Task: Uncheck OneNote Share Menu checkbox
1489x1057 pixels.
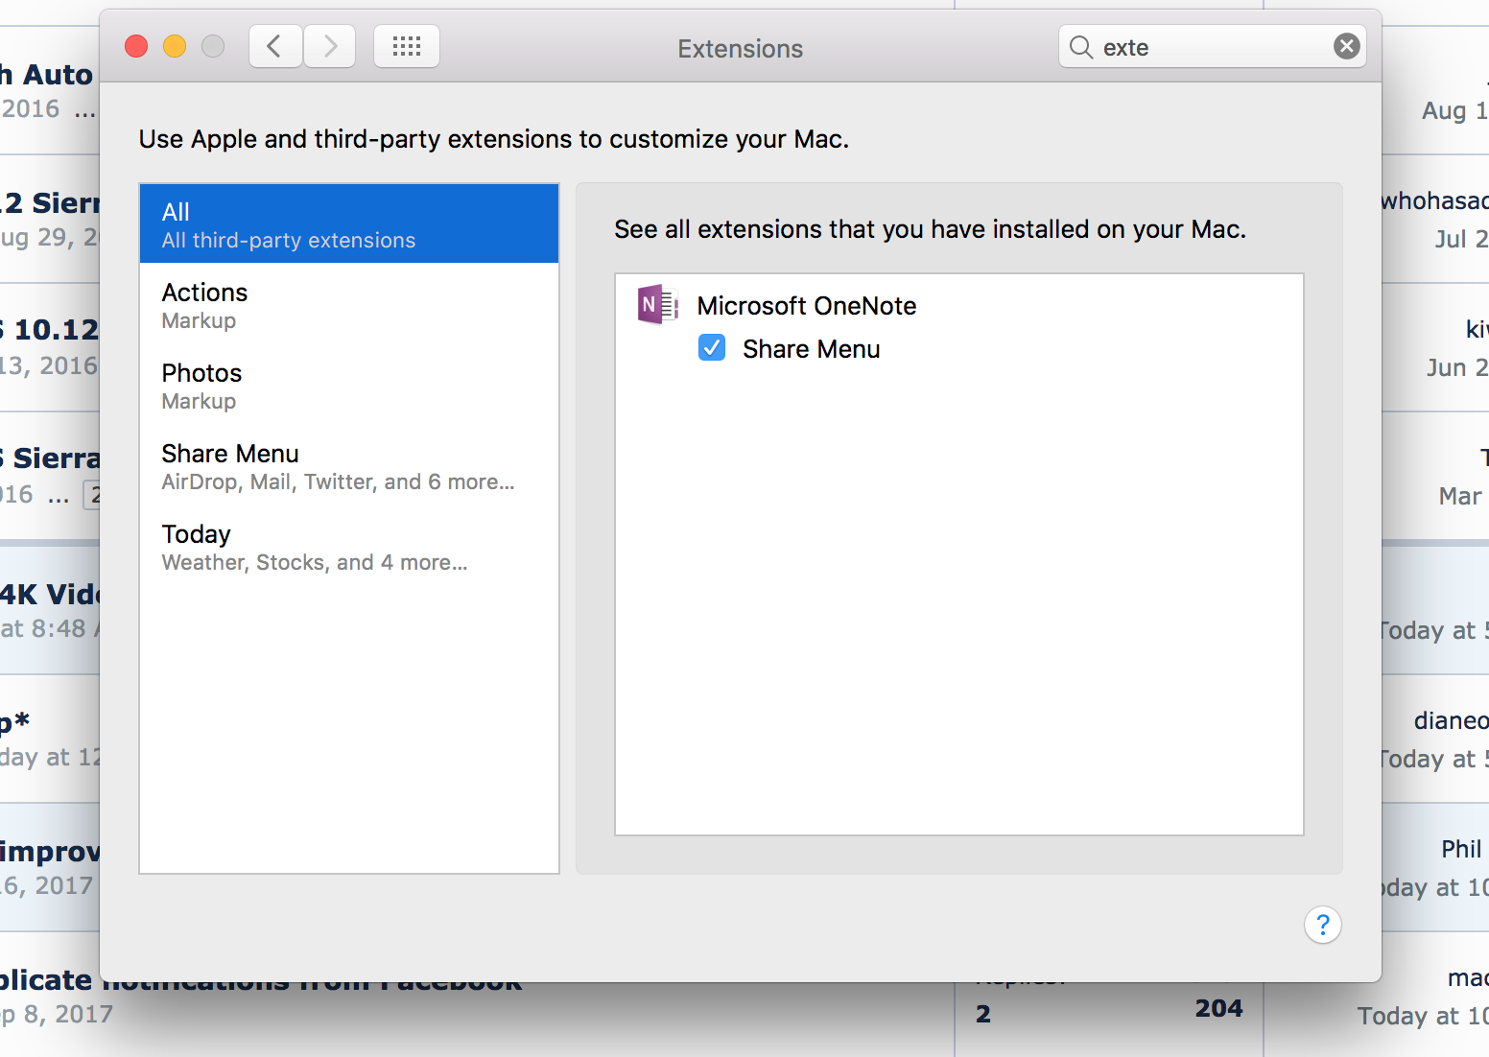Action: (x=712, y=347)
